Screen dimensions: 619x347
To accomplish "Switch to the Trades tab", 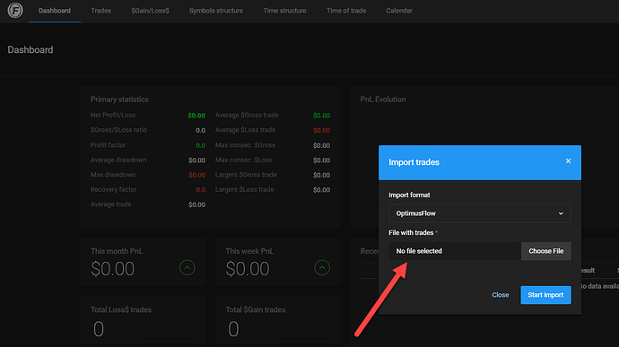I will (x=100, y=11).
